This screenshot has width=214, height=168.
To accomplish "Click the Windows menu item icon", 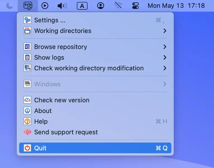I will [27, 84].
